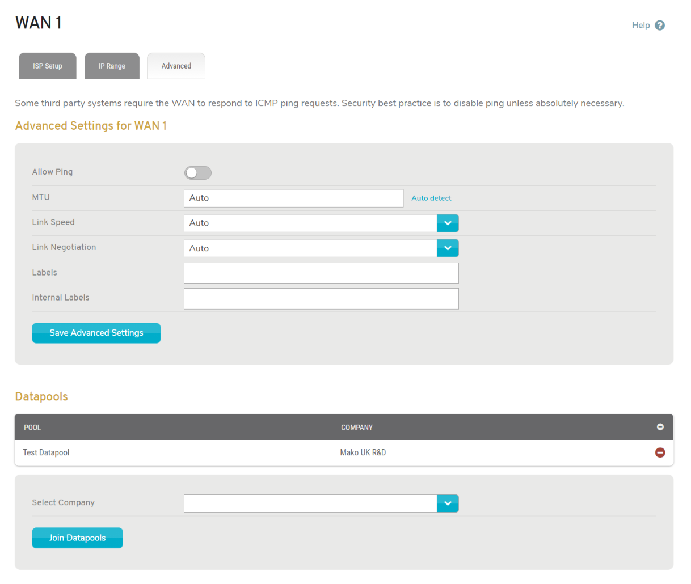Open the Help text link

pos(641,26)
